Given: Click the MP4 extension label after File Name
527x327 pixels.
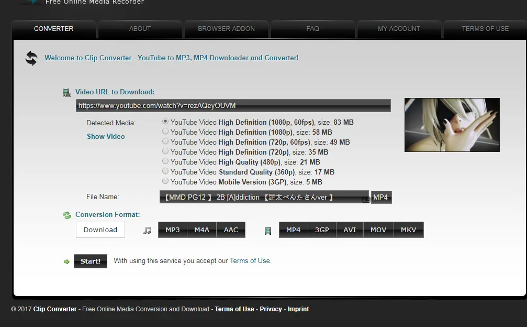Looking at the screenshot, I should 381,197.
